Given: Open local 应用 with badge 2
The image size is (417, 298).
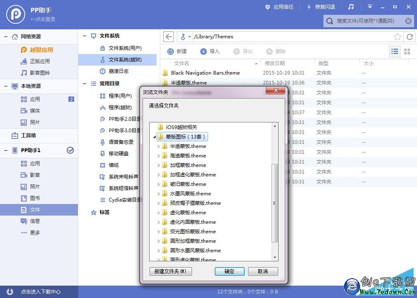Looking at the screenshot, I should [x=39, y=99].
